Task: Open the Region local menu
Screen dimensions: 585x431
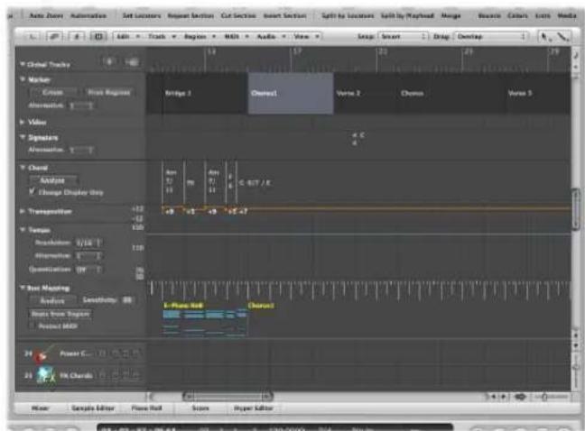Action: tap(200, 36)
